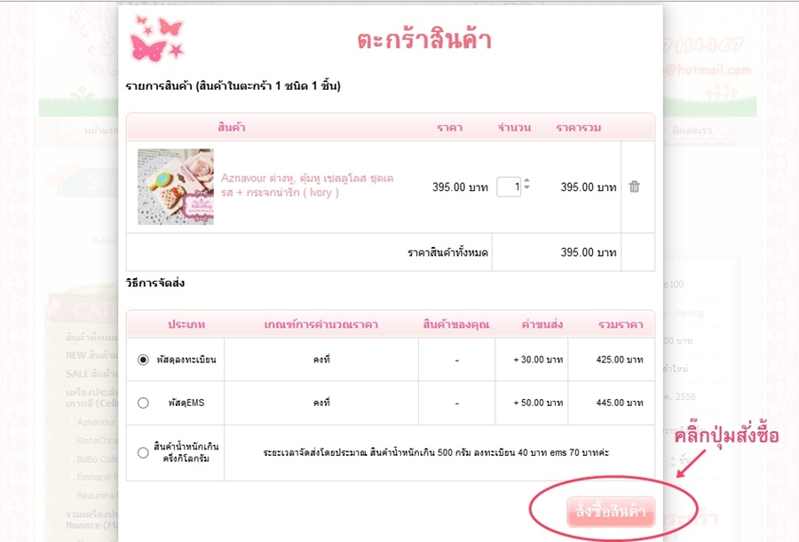Click the product thumbnail image
Image resolution: width=799 pixels, height=542 pixels.
(x=176, y=187)
